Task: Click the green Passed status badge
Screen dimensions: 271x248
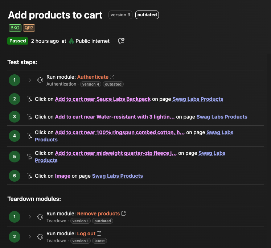Action: 18,41
